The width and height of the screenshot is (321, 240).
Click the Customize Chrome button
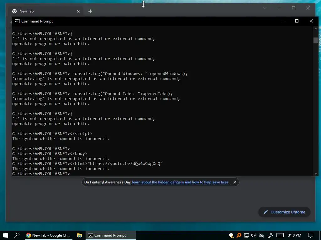(x=285, y=212)
